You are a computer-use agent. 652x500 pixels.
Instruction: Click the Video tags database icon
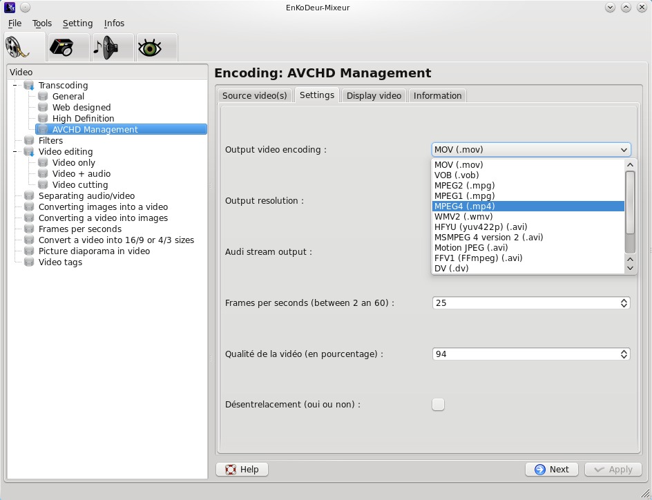point(29,262)
